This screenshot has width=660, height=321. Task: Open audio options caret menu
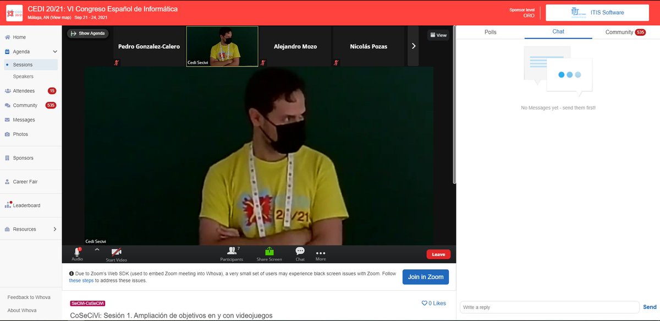click(x=97, y=249)
